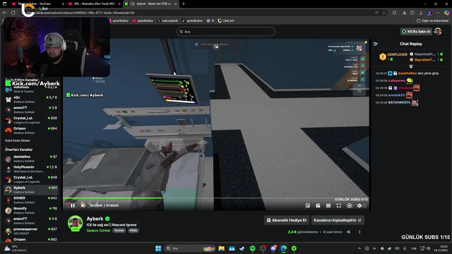Open Discord from the taskbar
452x254 pixels.
point(273,248)
